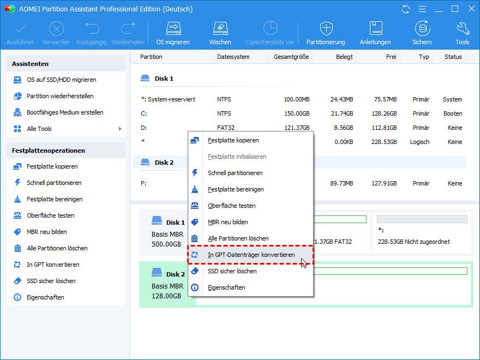
Task: Open Anleitungen in the toolbar
Action: (375, 29)
